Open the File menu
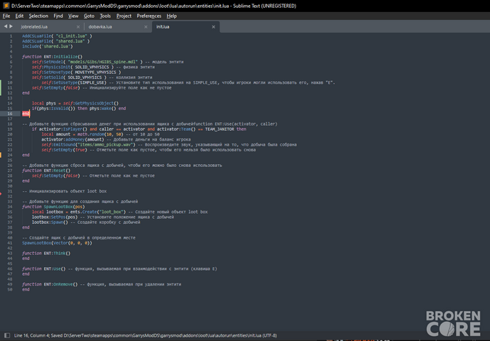Screen dimensions: 490x341 [6, 16]
